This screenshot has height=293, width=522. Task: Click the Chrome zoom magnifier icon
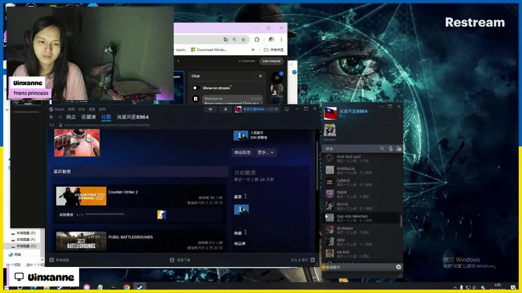click(234, 39)
